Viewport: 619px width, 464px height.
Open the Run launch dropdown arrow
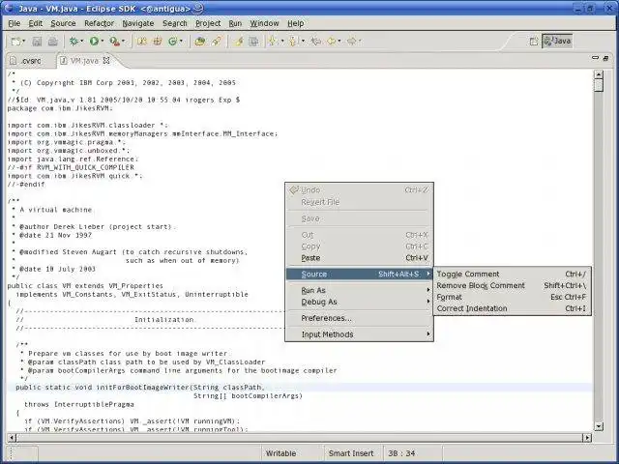(103, 41)
